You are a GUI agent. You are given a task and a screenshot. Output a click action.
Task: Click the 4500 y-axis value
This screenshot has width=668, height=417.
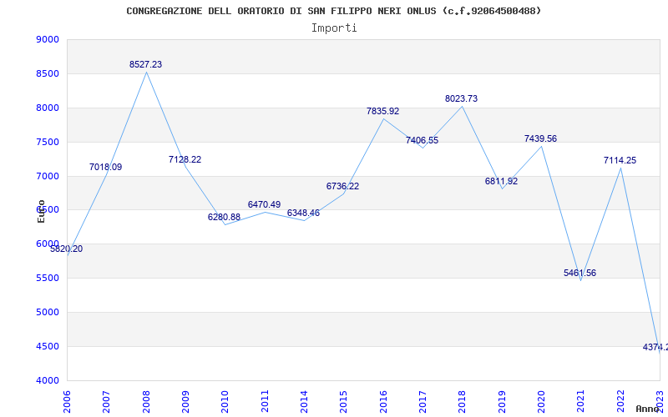[x=48, y=346]
